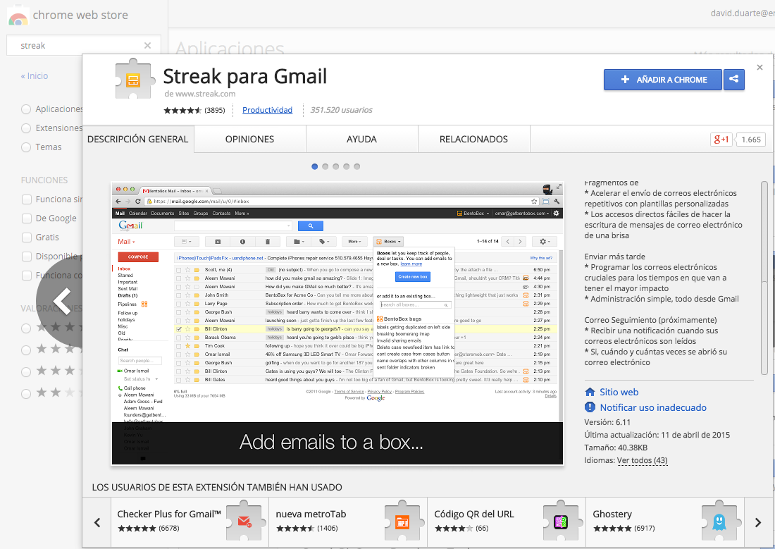Click the alert icon for Notificar uso inadecuado
Viewport: 775px width, 549px height.
coord(590,407)
